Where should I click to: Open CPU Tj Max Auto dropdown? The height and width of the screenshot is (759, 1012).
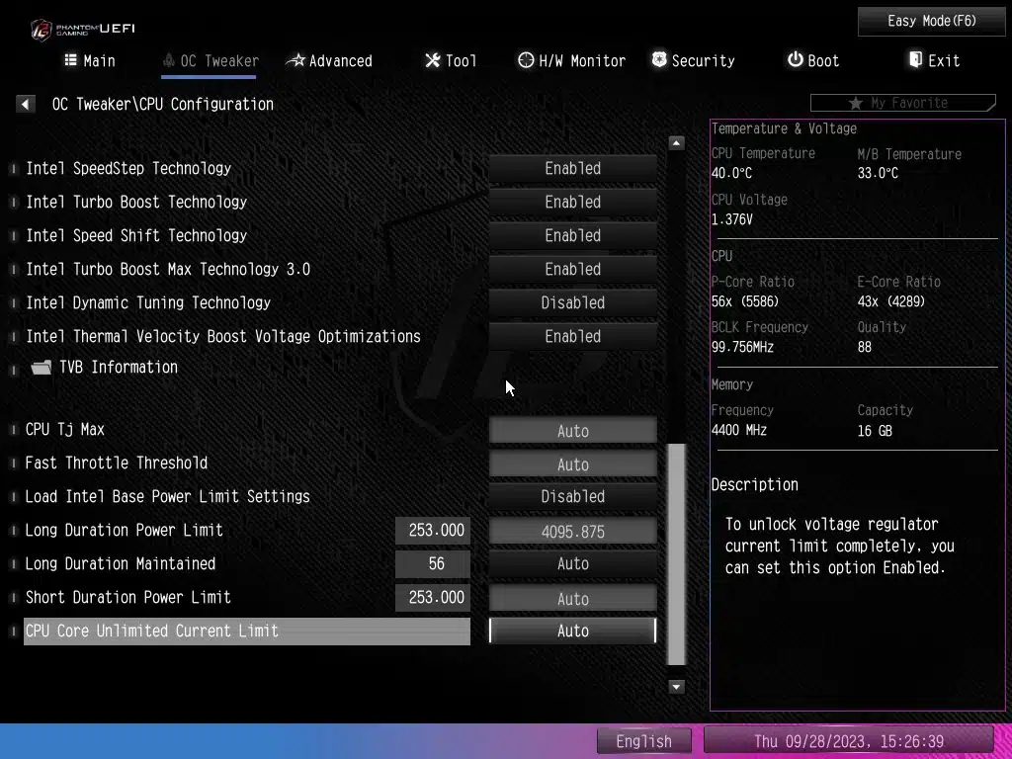pyautogui.click(x=572, y=431)
